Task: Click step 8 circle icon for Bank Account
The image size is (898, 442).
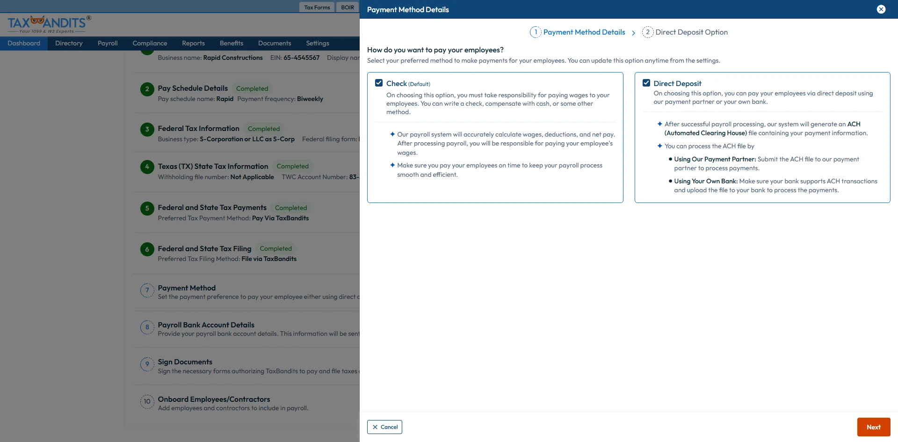Action: coord(147,327)
